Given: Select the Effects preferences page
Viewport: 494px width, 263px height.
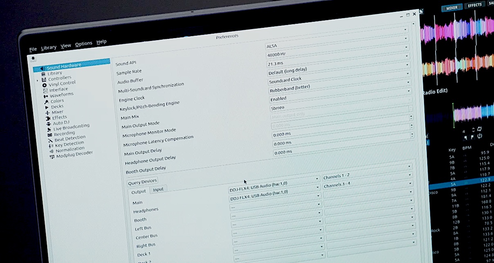Looking at the screenshot, I should [59, 118].
